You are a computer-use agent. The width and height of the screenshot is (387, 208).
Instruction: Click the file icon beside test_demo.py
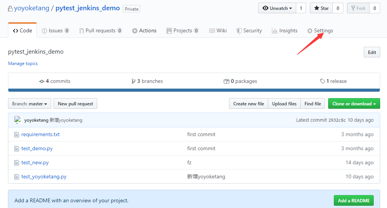[x=16, y=149]
